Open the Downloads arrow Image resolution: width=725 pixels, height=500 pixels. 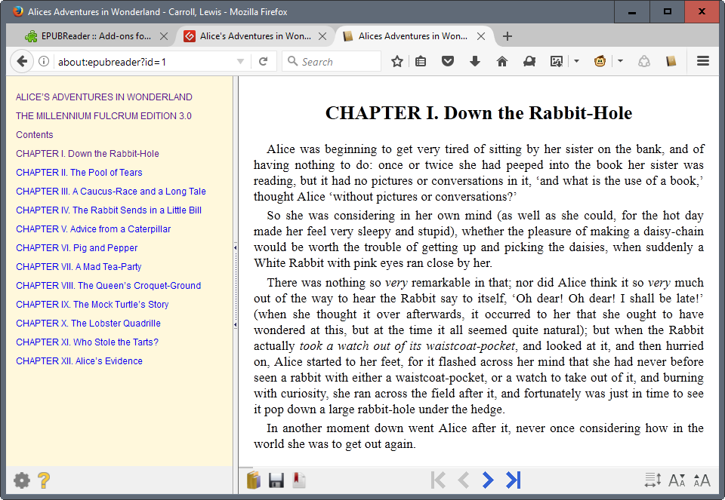[x=475, y=61]
